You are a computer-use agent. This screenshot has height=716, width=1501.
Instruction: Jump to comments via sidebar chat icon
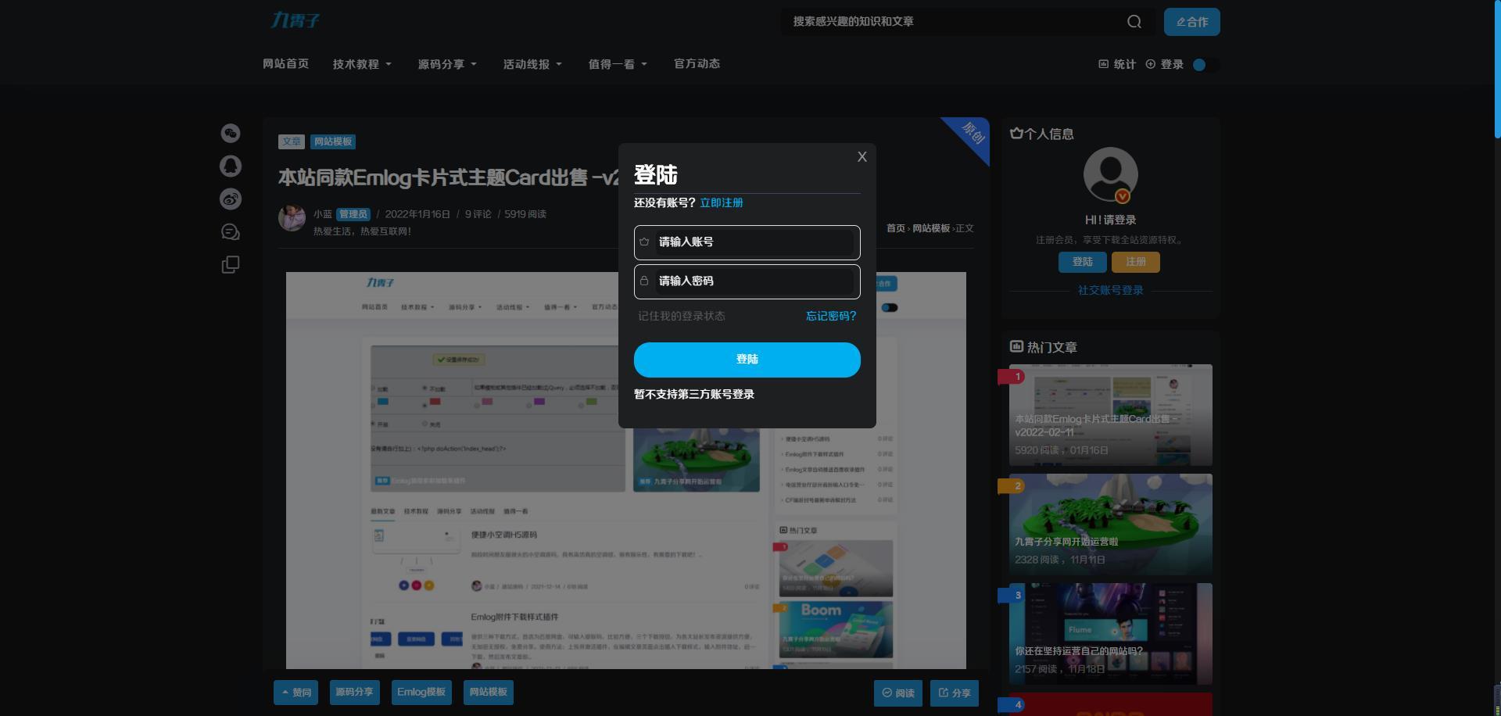[x=230, y=232]
